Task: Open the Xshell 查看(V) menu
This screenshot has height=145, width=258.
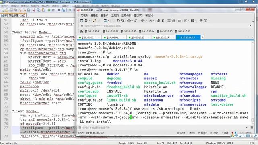Action: click(104, 15)
